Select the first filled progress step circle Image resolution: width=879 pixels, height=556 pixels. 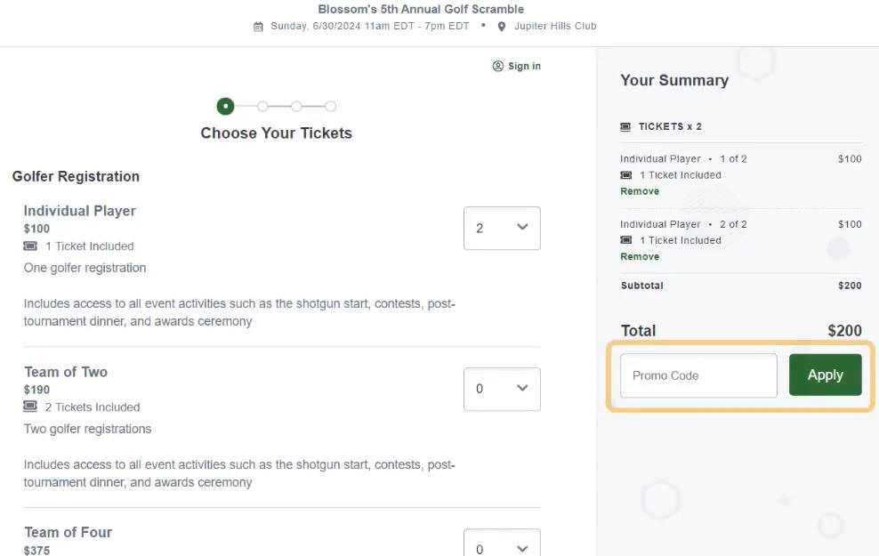click(225, 106)
